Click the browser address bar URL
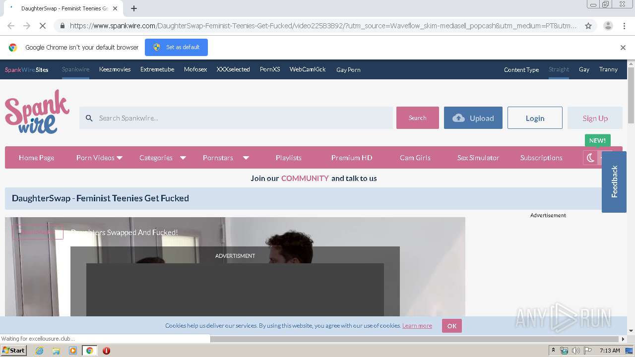 click(x=322, y=26)
